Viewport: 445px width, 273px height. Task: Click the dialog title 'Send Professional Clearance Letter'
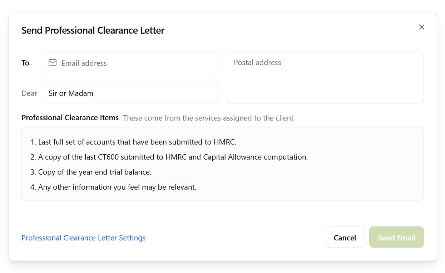[93, 30]
